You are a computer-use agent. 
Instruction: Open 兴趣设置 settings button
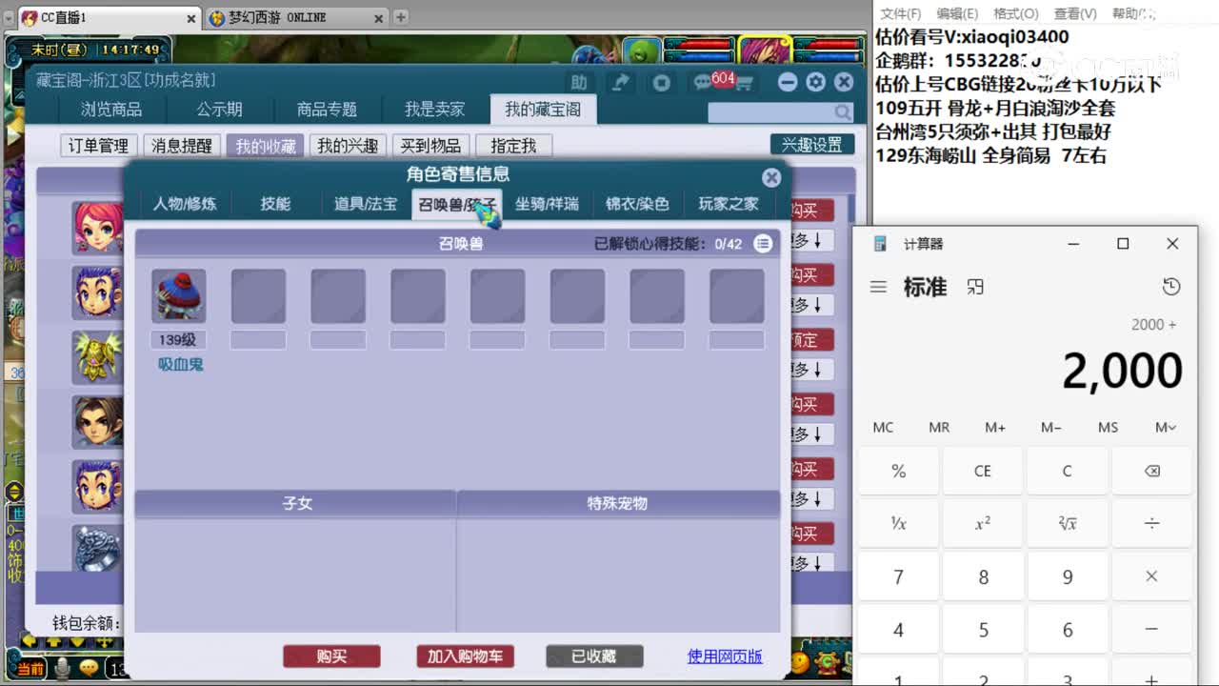(812, 145)
